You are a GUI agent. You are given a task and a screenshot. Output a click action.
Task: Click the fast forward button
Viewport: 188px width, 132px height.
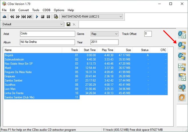(x=18, y=16)
